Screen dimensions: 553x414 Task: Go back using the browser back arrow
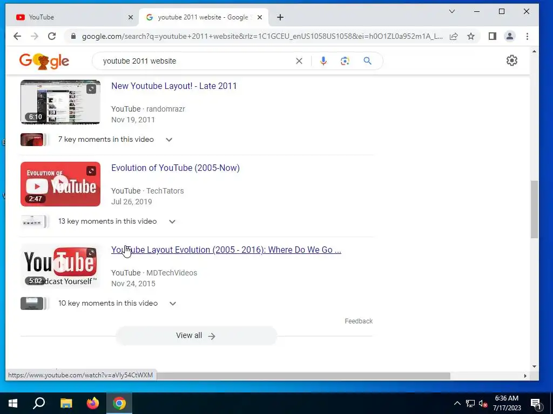pos(17,36)
